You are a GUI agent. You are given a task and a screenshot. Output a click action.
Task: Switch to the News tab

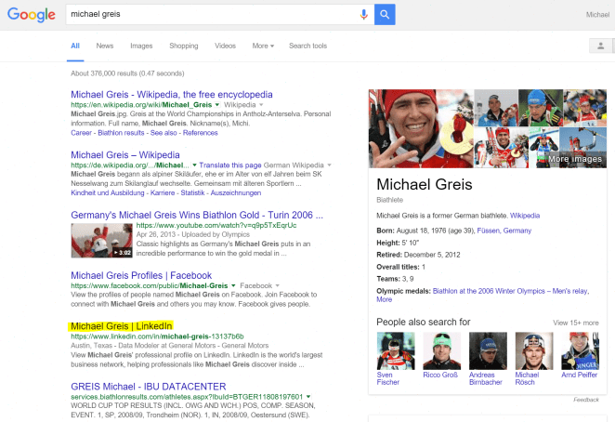[x=105, y=46]
